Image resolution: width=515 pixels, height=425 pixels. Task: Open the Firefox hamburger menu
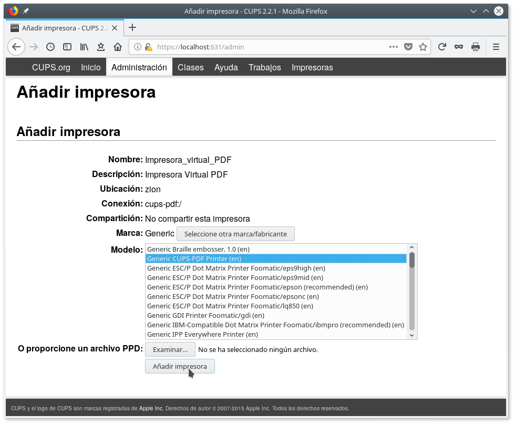(x=496, y=47)
